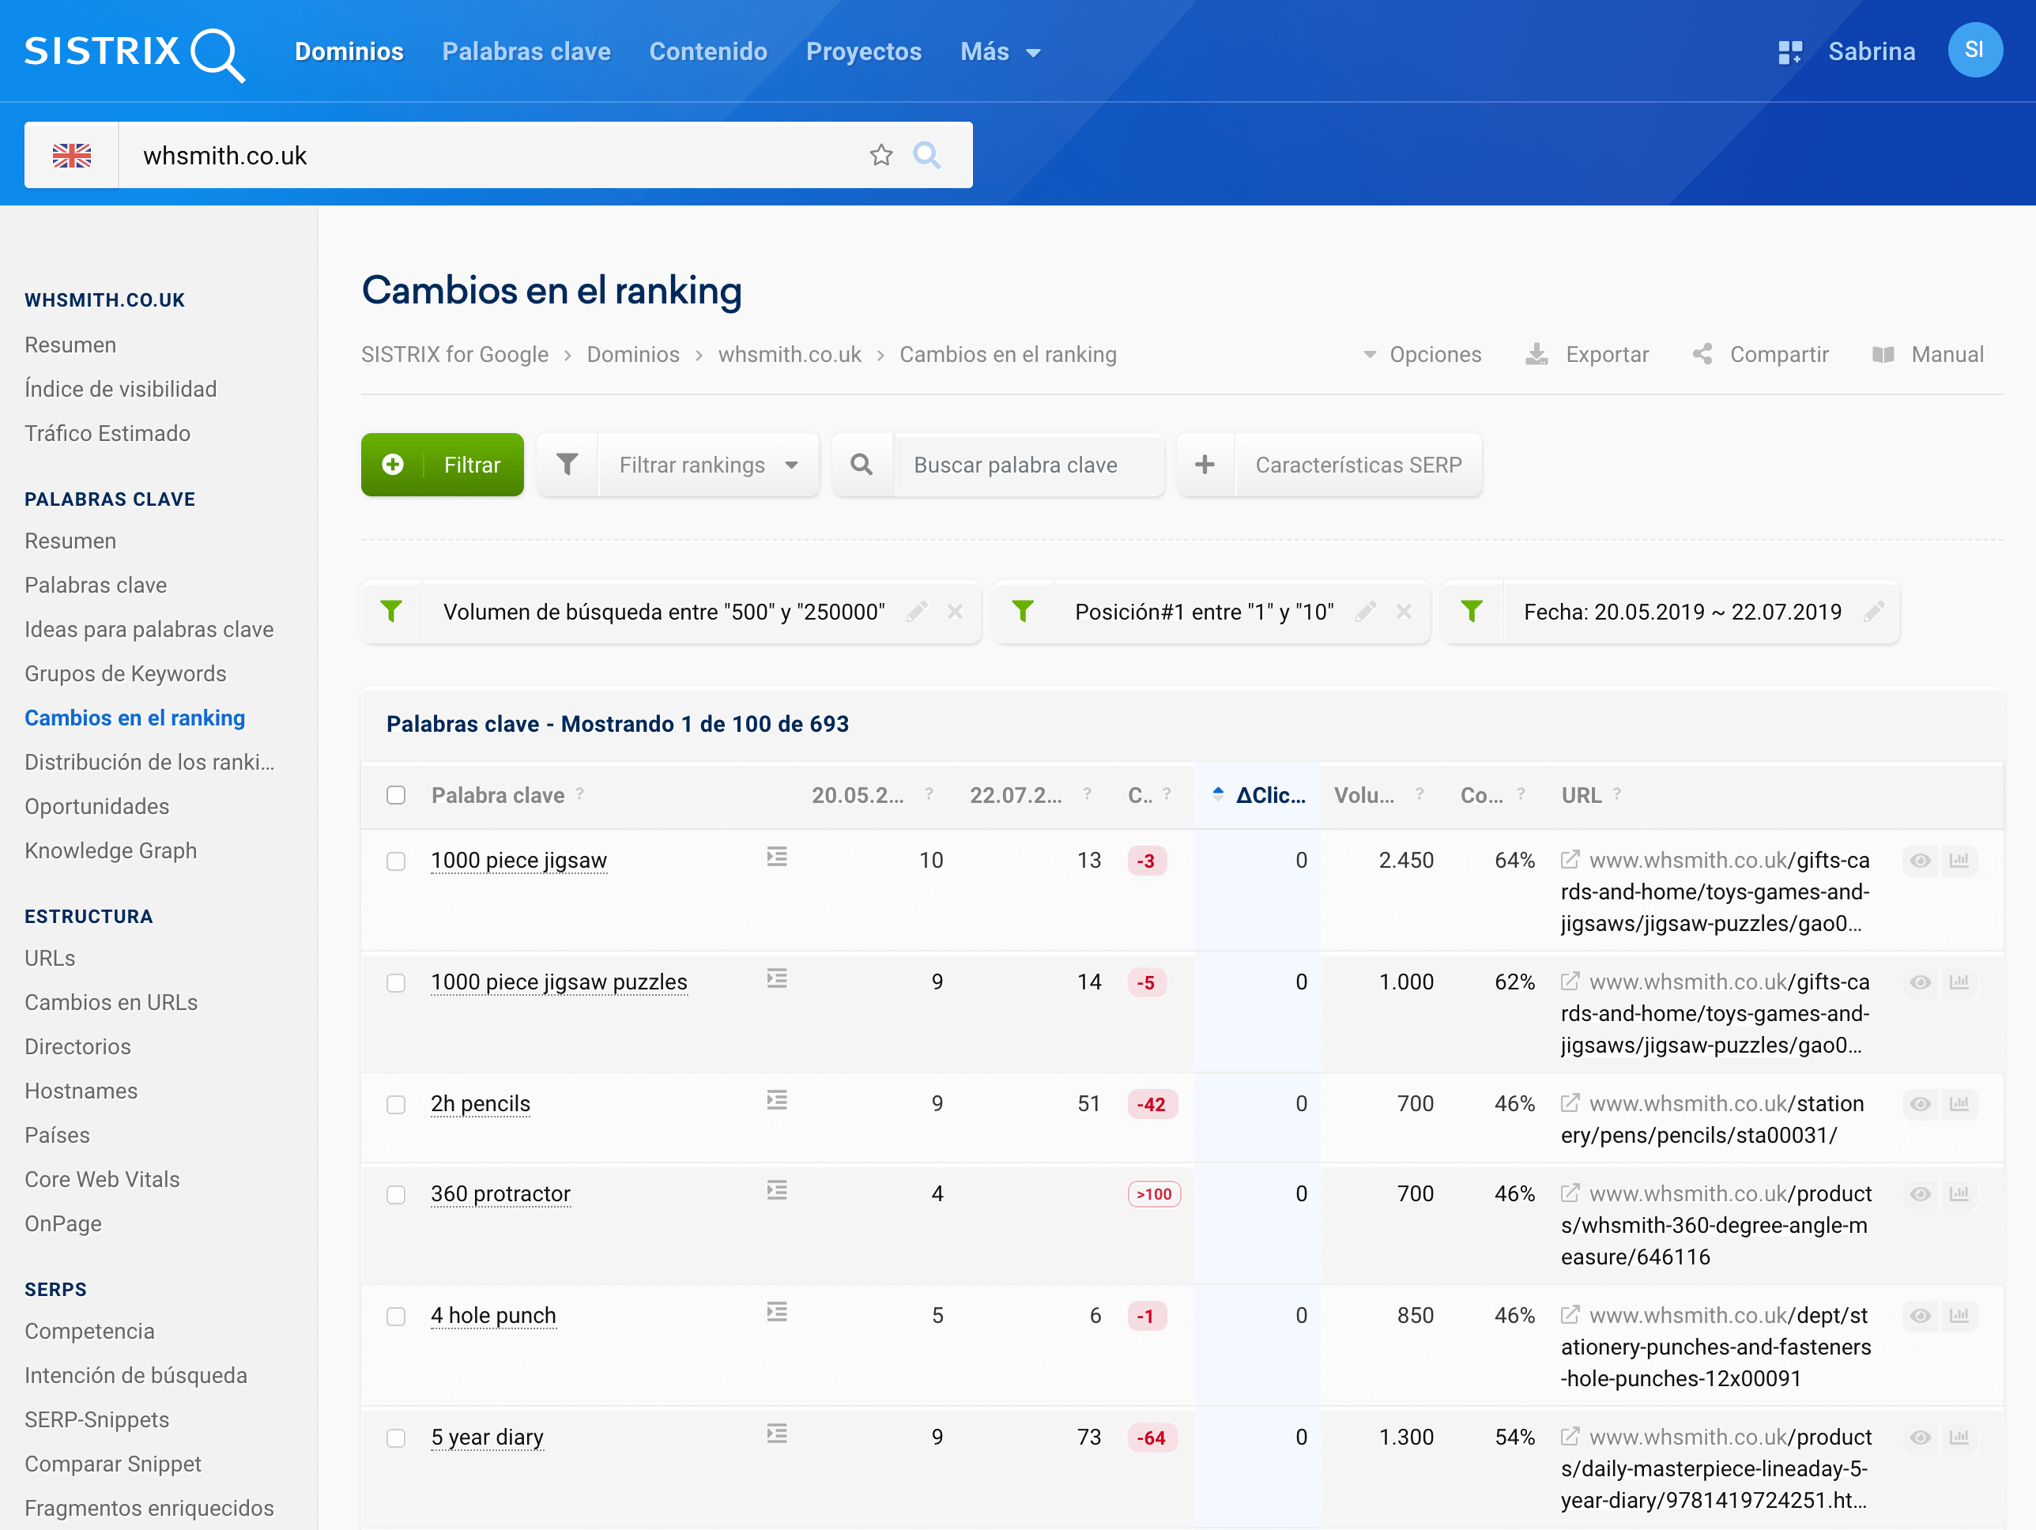
Task: Edit the Fecha filter pencil
Action: point(1874,612)
